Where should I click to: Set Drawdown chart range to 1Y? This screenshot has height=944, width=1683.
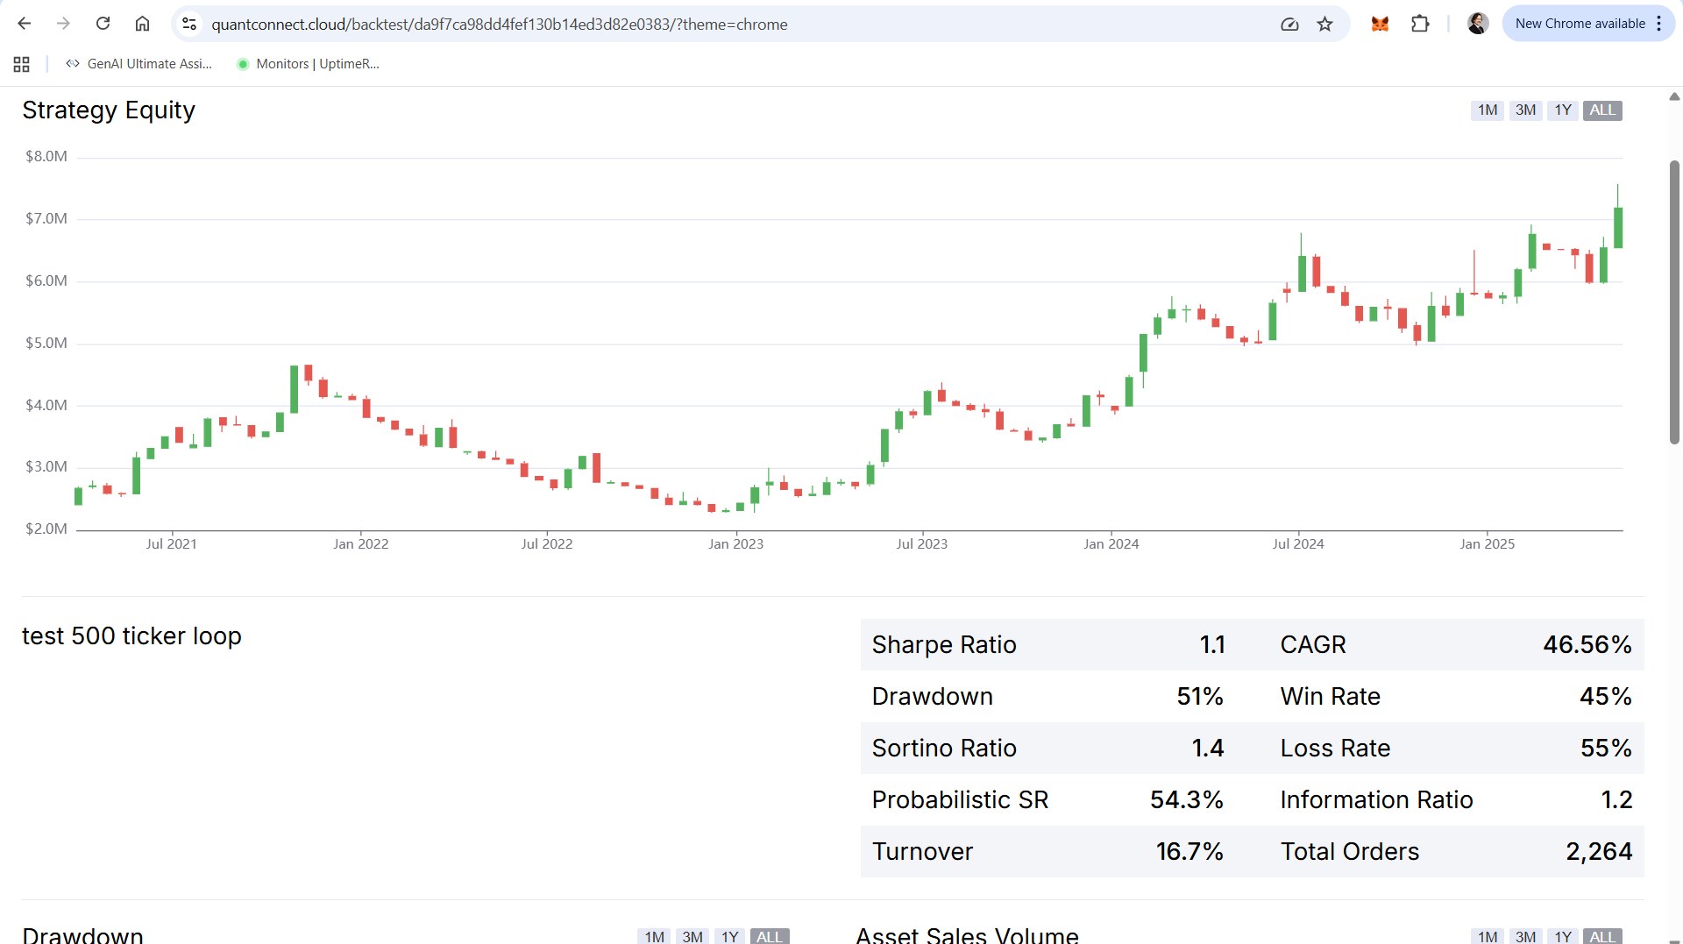[729, 936]
